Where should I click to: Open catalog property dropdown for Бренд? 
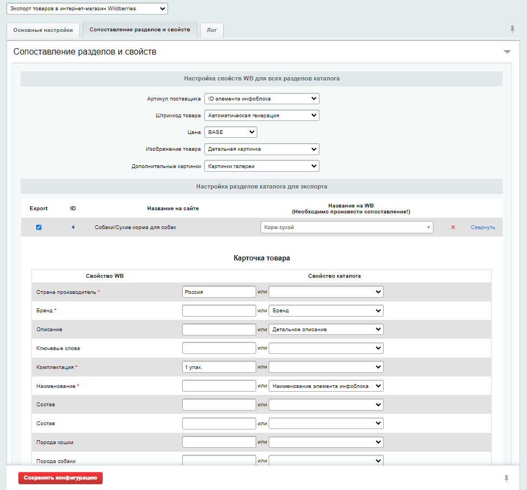[x=326, y=311]
